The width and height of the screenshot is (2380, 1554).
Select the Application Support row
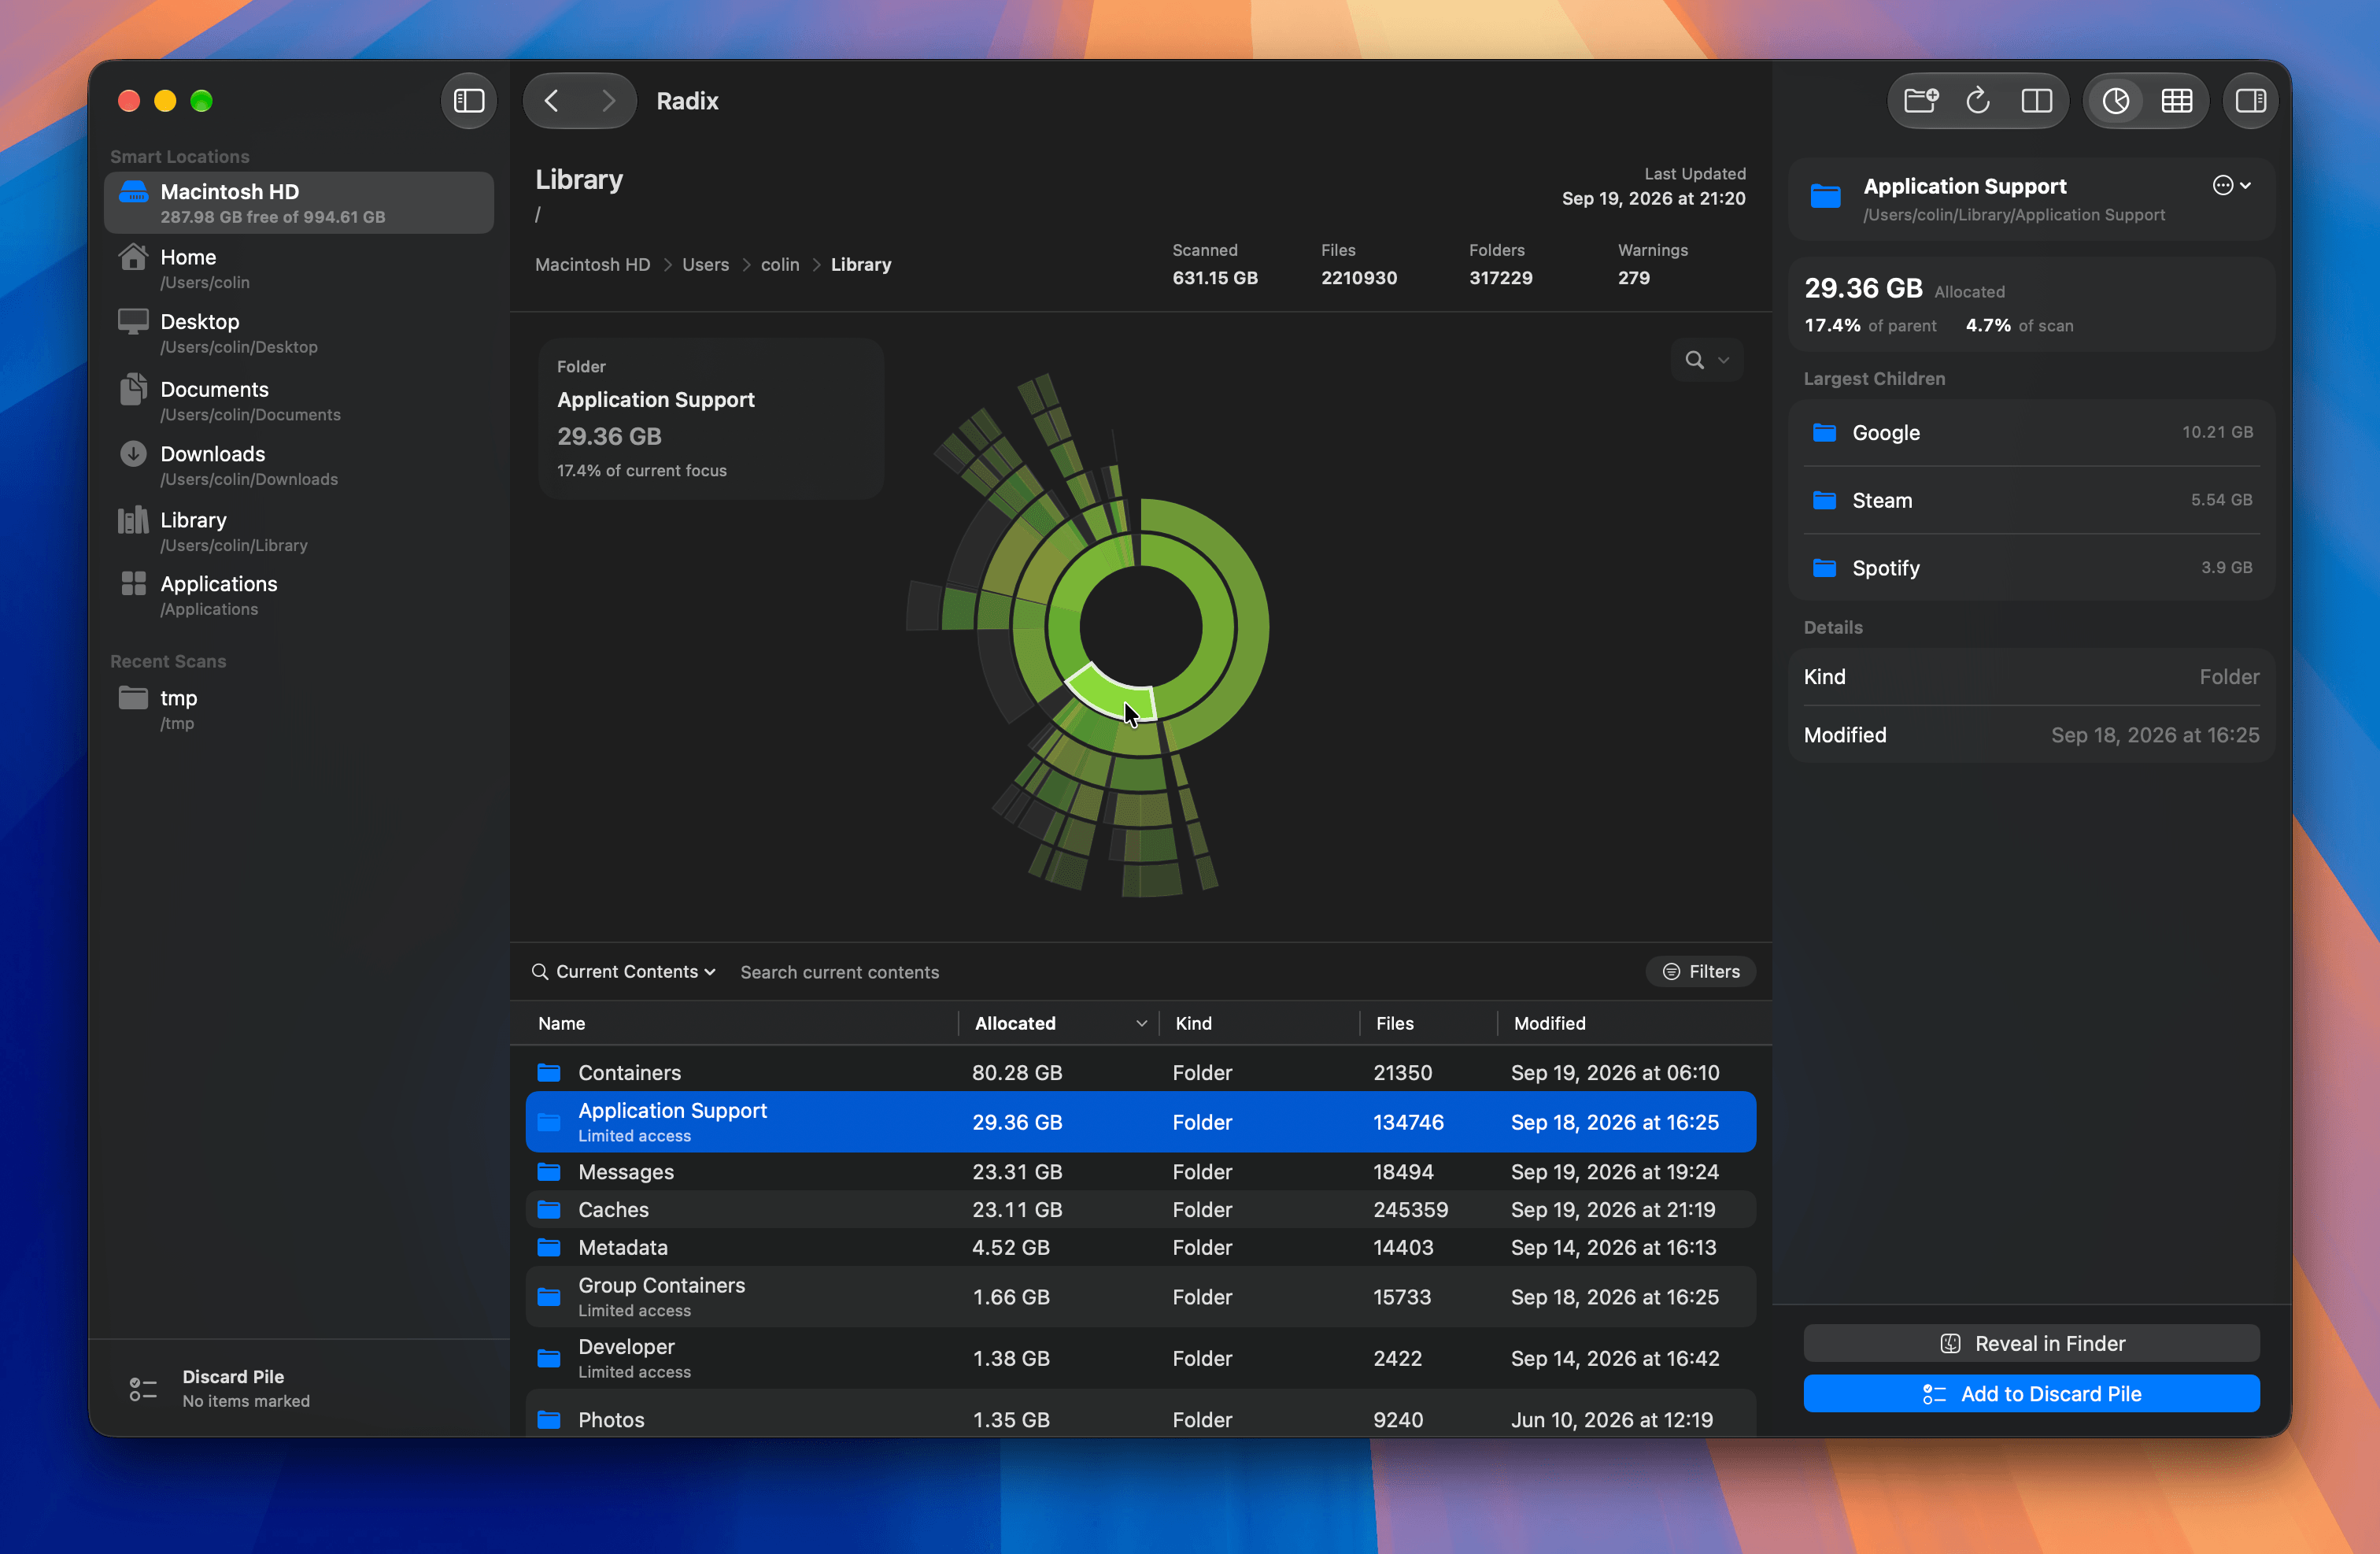(1141, 1122)
